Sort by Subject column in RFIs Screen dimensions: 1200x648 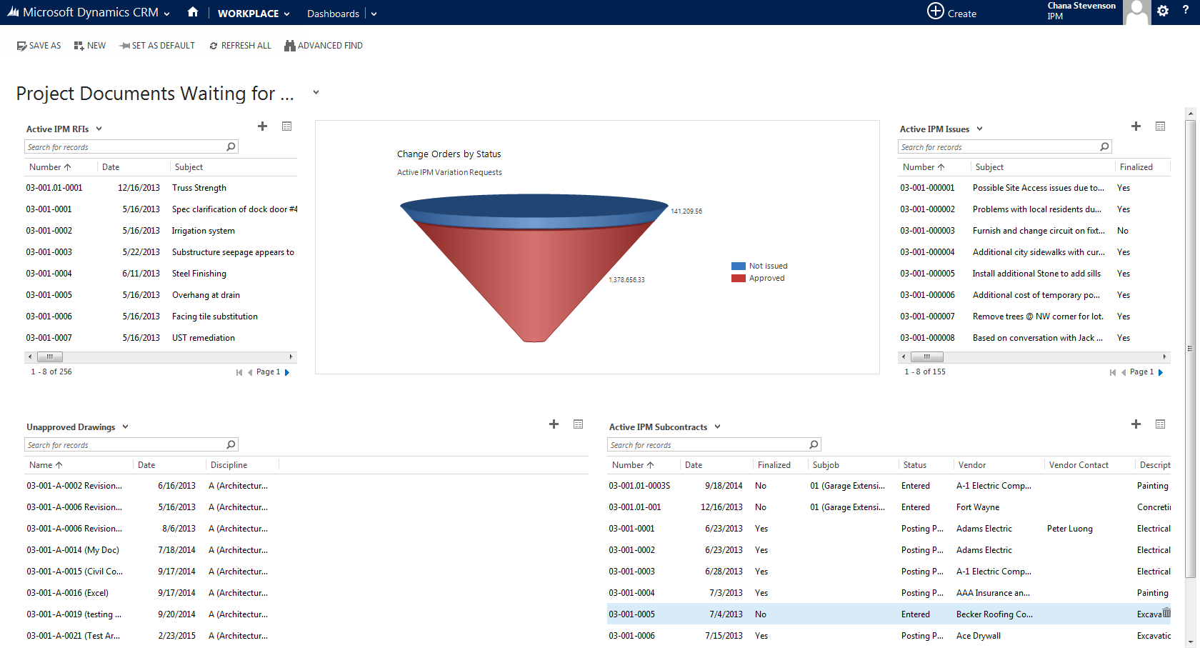(x=189, y=167)
